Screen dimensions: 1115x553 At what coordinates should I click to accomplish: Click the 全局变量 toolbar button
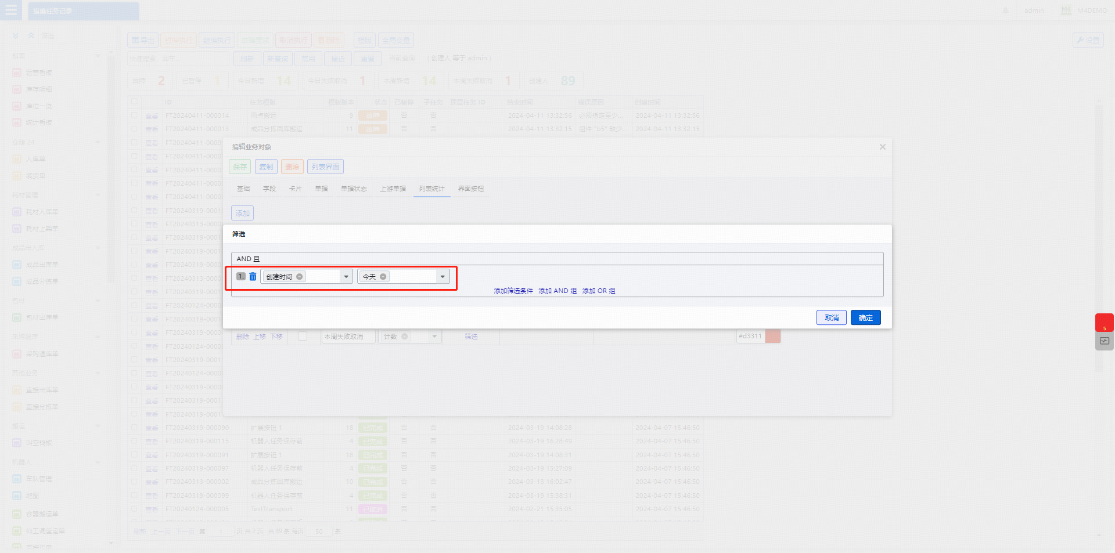pyautogui.click(x=396, y=40)
